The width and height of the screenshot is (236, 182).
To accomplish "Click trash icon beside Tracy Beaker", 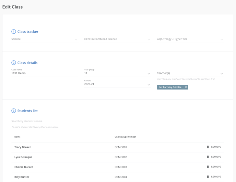I will coord(208,147).
